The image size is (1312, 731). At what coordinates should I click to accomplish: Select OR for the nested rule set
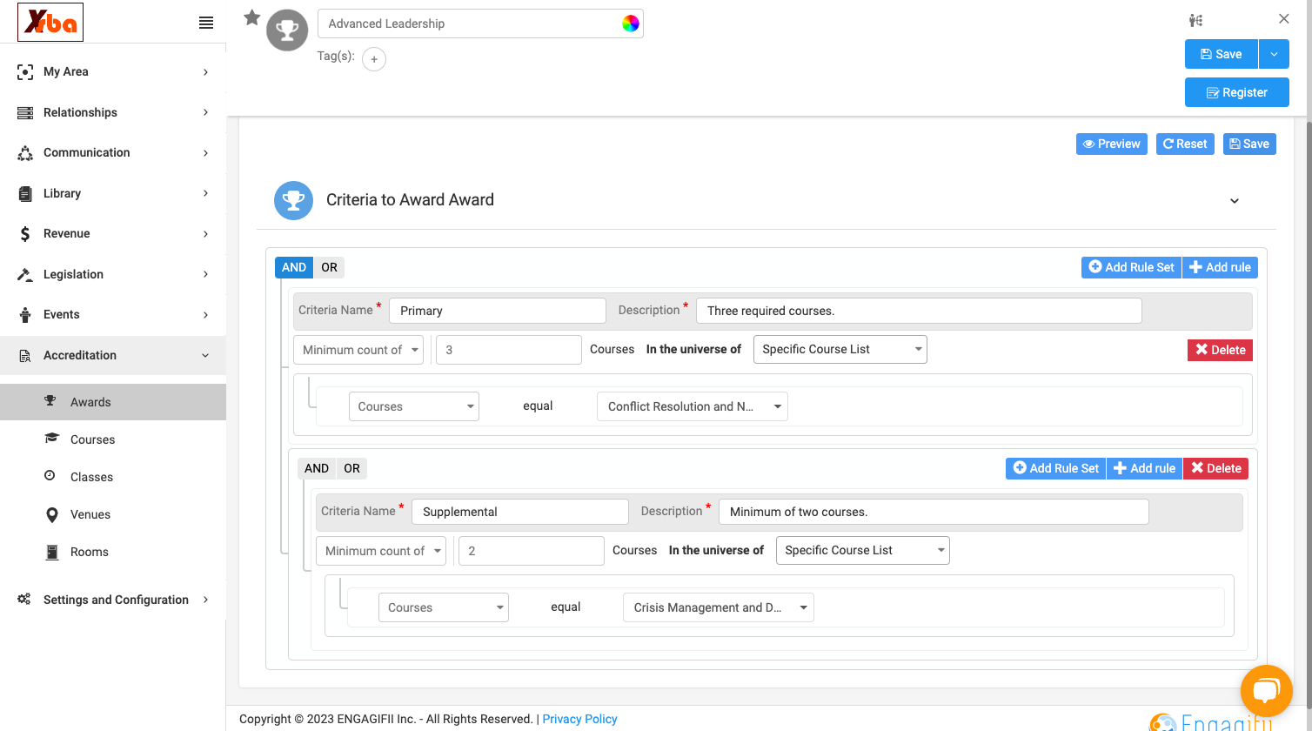(351, 468)
